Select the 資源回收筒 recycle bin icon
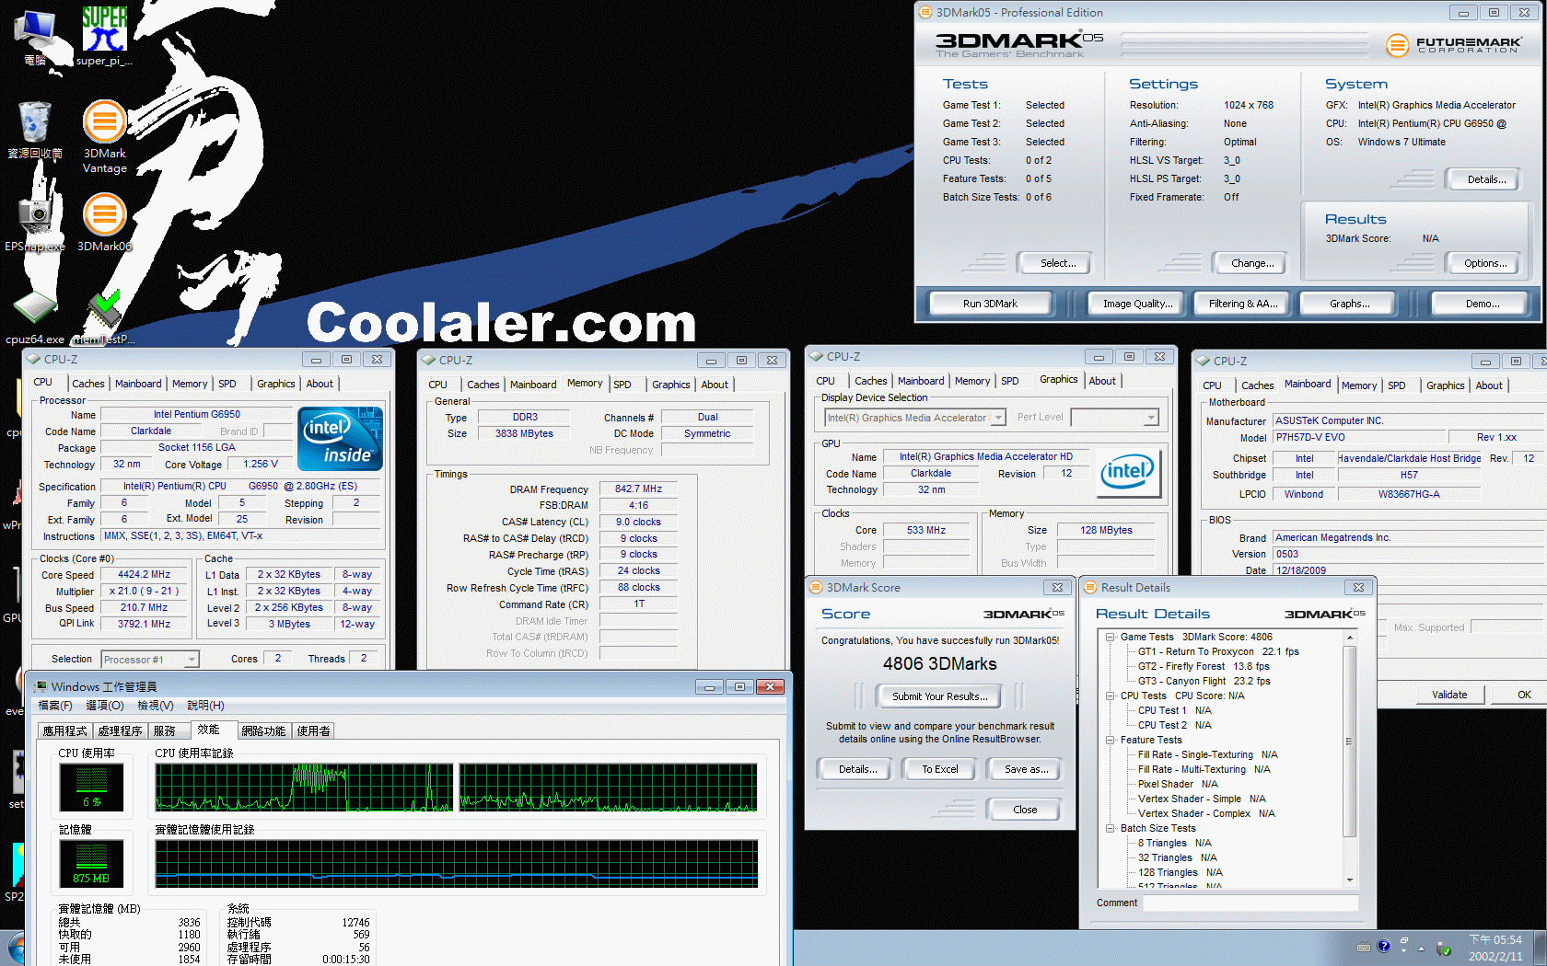1547x966 pixels. click(35, 130)
